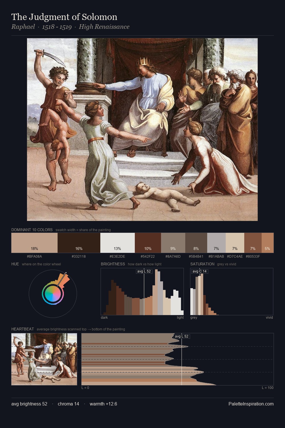Image resolution: width=285 pixels, height=428 pixels.
Task: Click the hex label #80533F
Action: click(x=253, y=256)
